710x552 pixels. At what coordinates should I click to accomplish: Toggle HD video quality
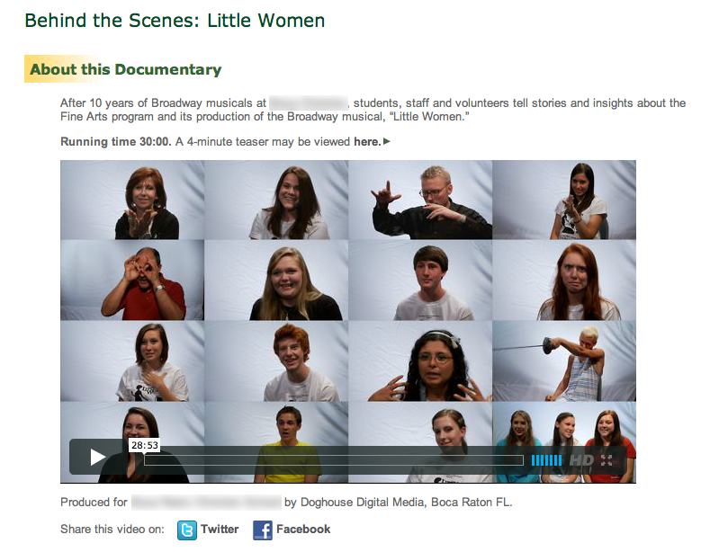(581, 460)
